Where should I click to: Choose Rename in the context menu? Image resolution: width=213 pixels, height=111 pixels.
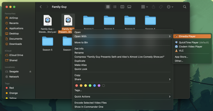coord(123,53)
